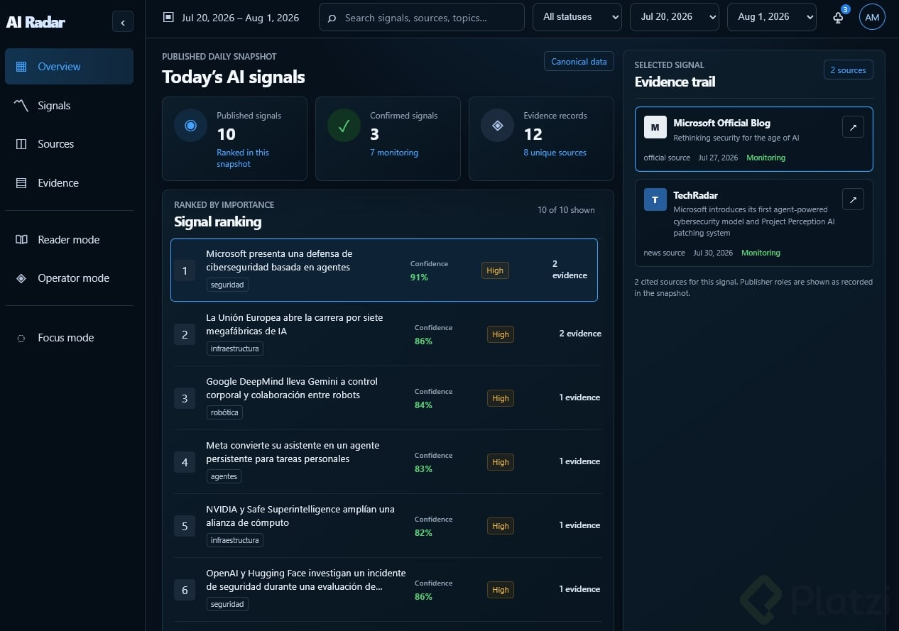Click the Evidence records diamond icon
The width and height of the screenshot is (899, 631).
497,126
